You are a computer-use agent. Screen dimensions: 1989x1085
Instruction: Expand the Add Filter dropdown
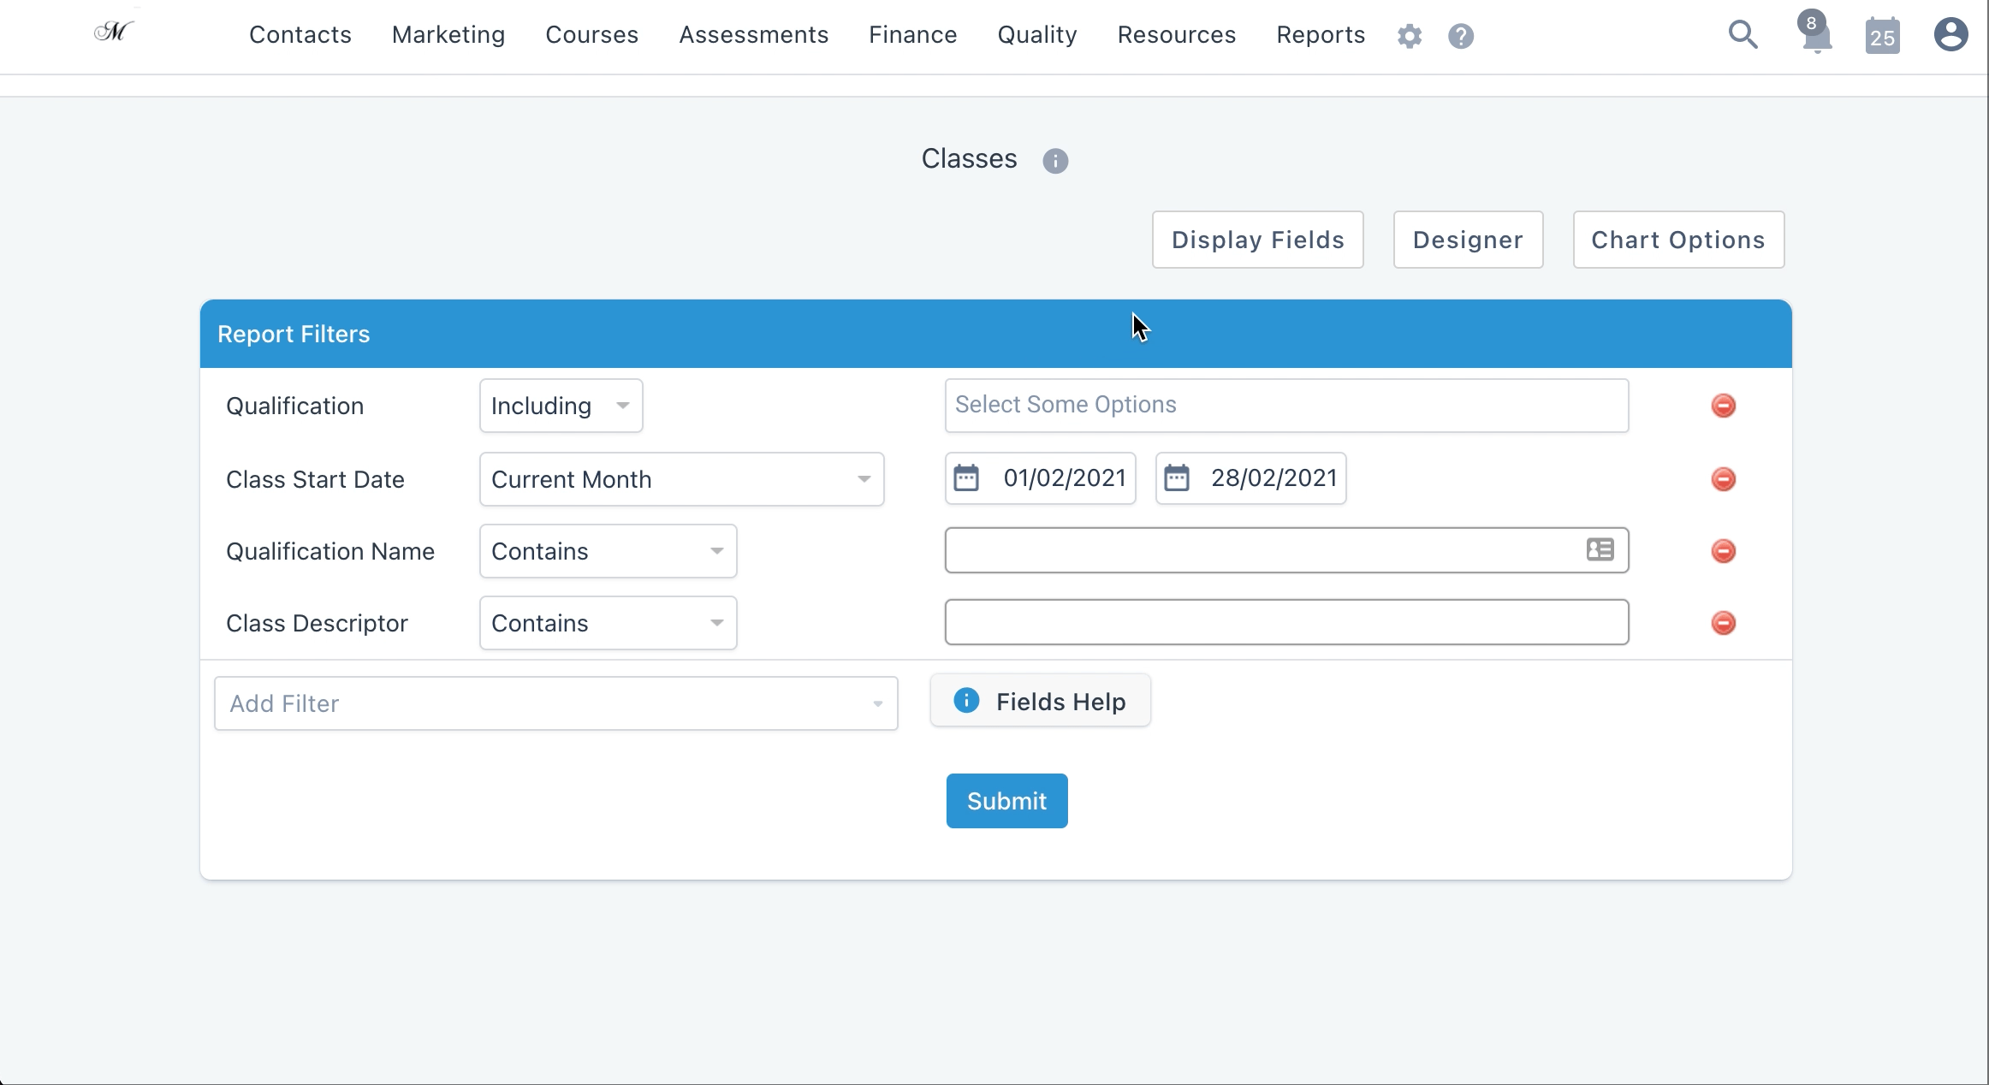[555, 703]
